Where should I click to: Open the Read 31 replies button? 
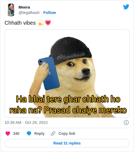point(67,143)
